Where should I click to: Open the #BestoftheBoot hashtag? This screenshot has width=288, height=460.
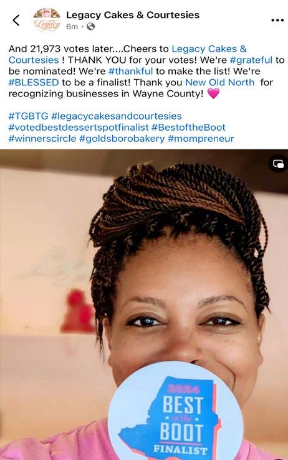(188, 128)
